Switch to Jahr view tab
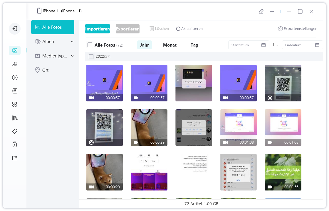Viewport: 329px width, 211px height. [x=145, y=45]
